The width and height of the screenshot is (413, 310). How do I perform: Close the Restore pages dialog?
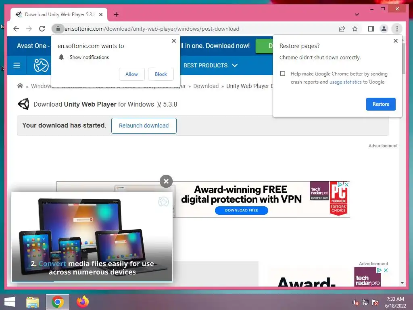click(396, 41)
